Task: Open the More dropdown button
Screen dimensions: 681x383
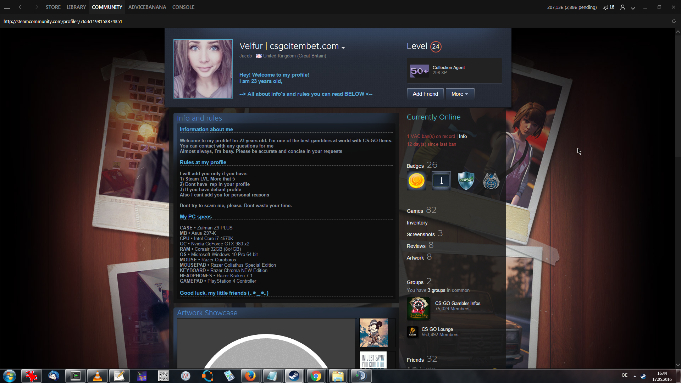Action: [460, 94]
